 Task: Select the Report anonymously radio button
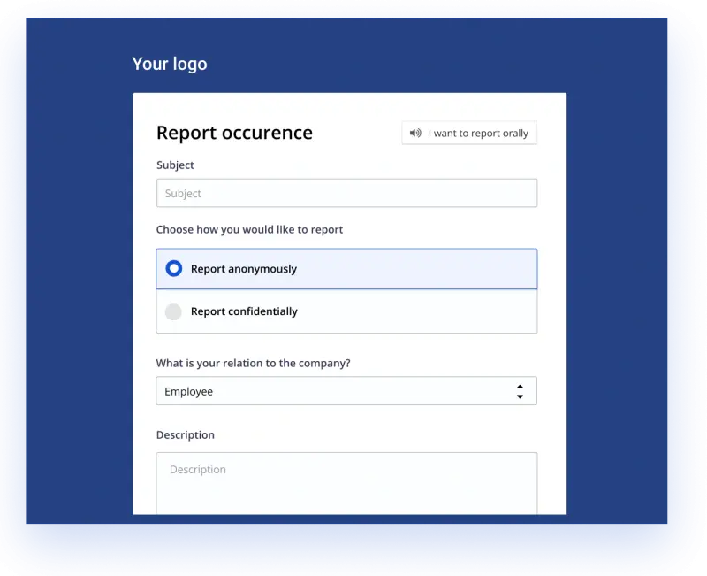(x=174, y=268)
